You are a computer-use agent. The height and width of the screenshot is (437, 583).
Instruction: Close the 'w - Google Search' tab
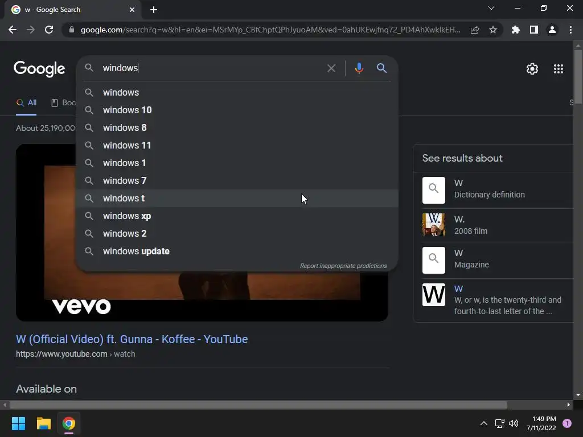coord(132,10)
